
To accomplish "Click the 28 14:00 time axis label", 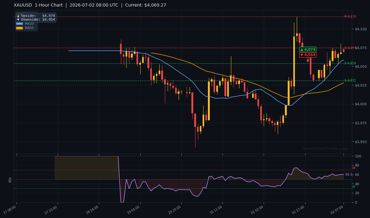I will tap(92, 210).
